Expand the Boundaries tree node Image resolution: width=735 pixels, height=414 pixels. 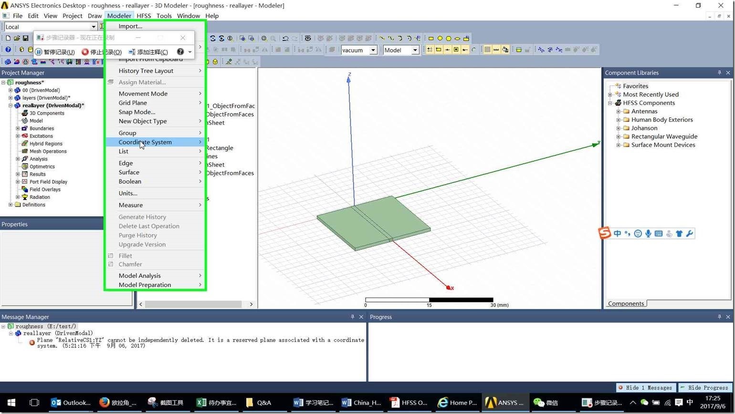(x=18, y=128)
